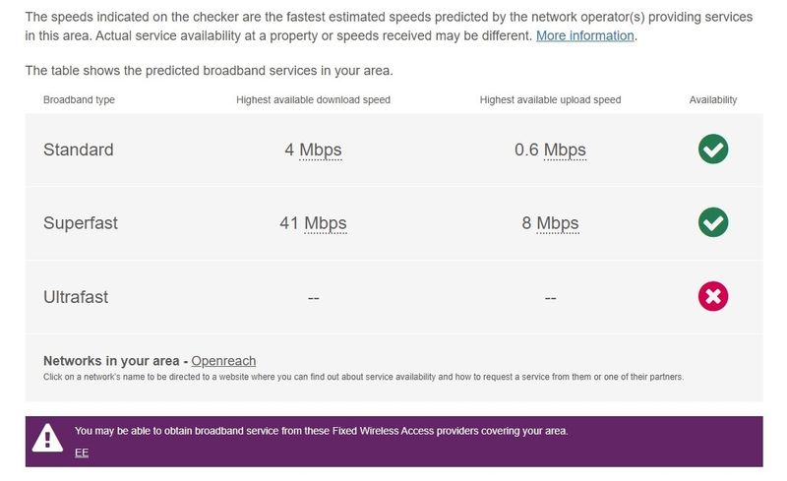Select the Superfast broadband row label
Viewport: 787px width, 481px height.
pos(81,223)
